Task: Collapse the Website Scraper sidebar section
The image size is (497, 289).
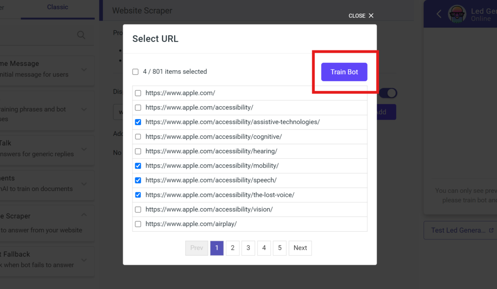Action: click(x=84, y=214)
